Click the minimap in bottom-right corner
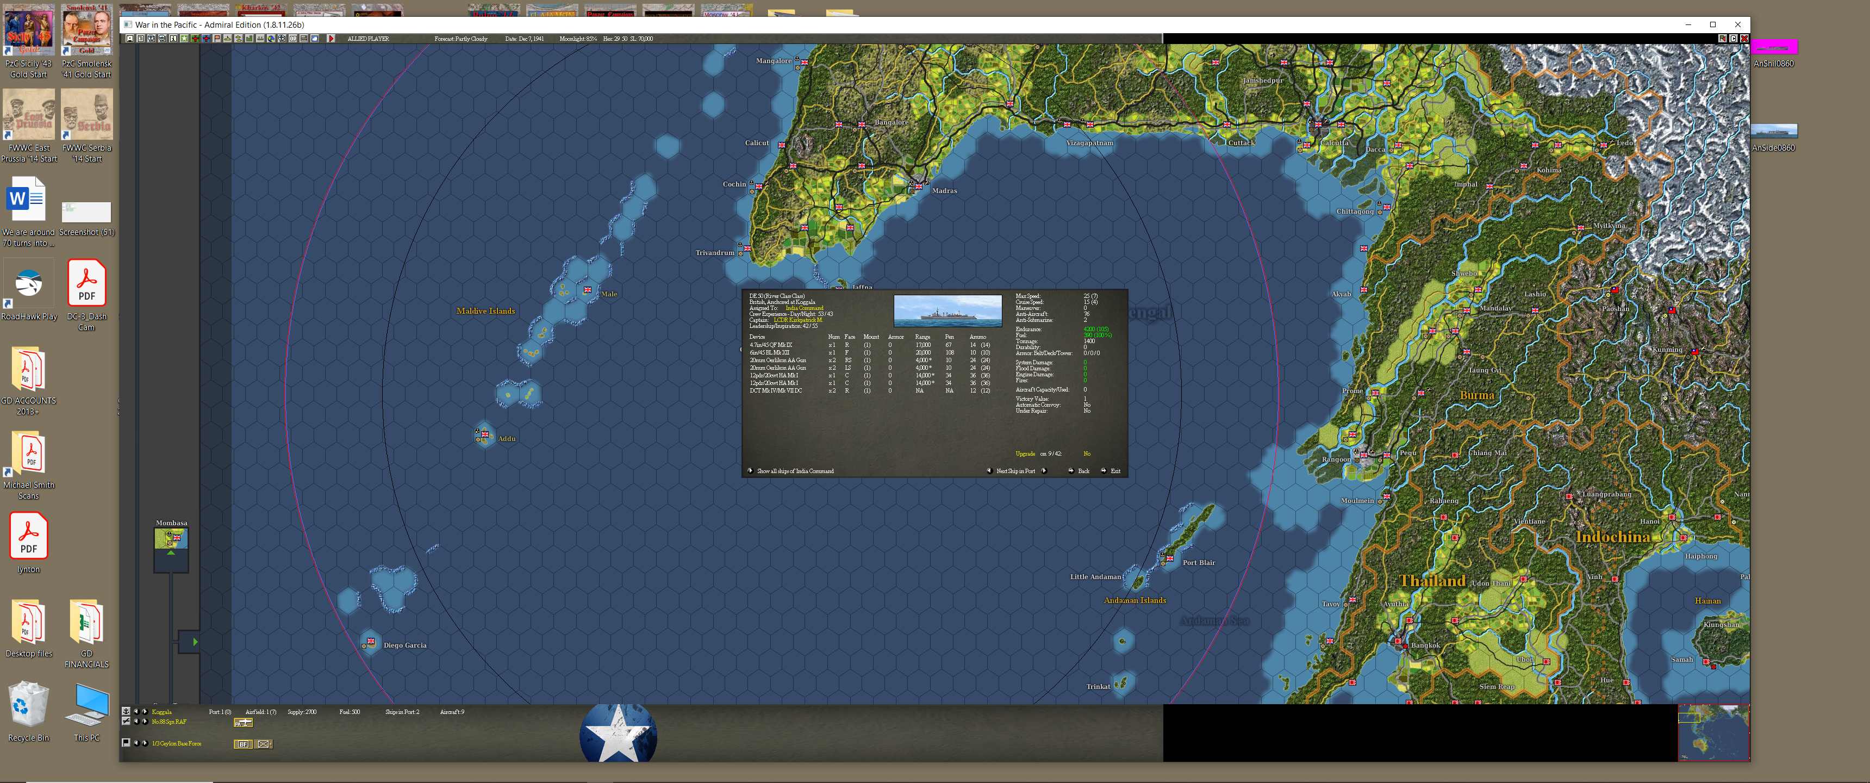 click(x=1713, y=733)
